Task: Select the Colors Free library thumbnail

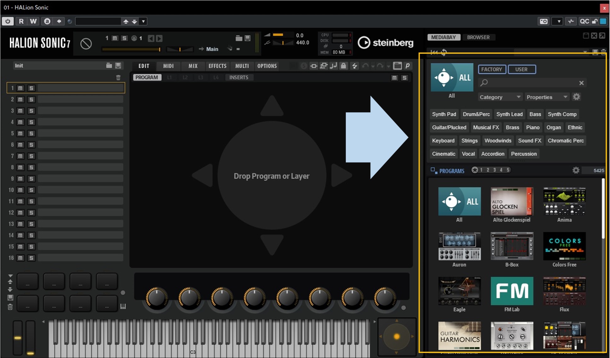Action: 564,246
